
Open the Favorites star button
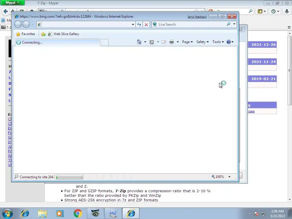18,34
